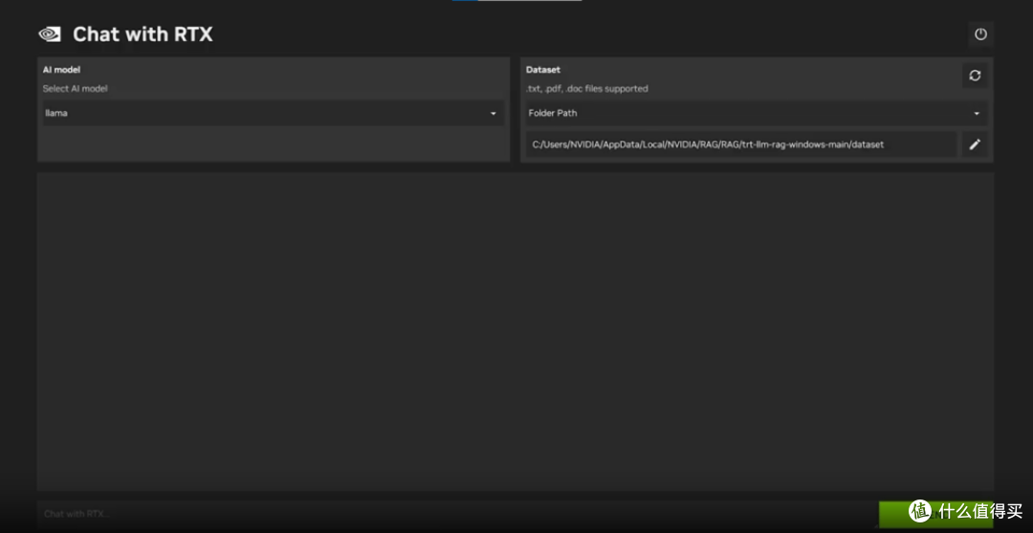The width and height of the screenshot is (1033, 533).
Task: Click the 'Dataset' heading
Action: pos(543,69)
